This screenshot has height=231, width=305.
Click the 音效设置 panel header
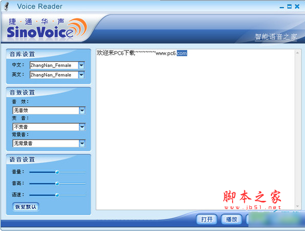(22, 93)
